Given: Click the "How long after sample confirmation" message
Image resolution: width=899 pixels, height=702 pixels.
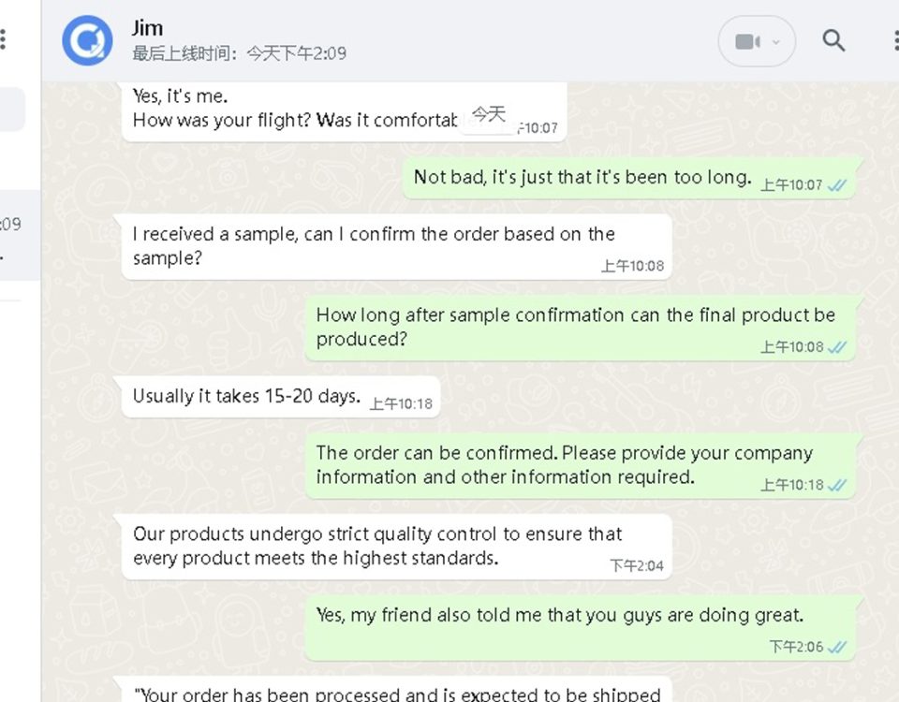Looking at the screenshot, I should coord(581,329).
